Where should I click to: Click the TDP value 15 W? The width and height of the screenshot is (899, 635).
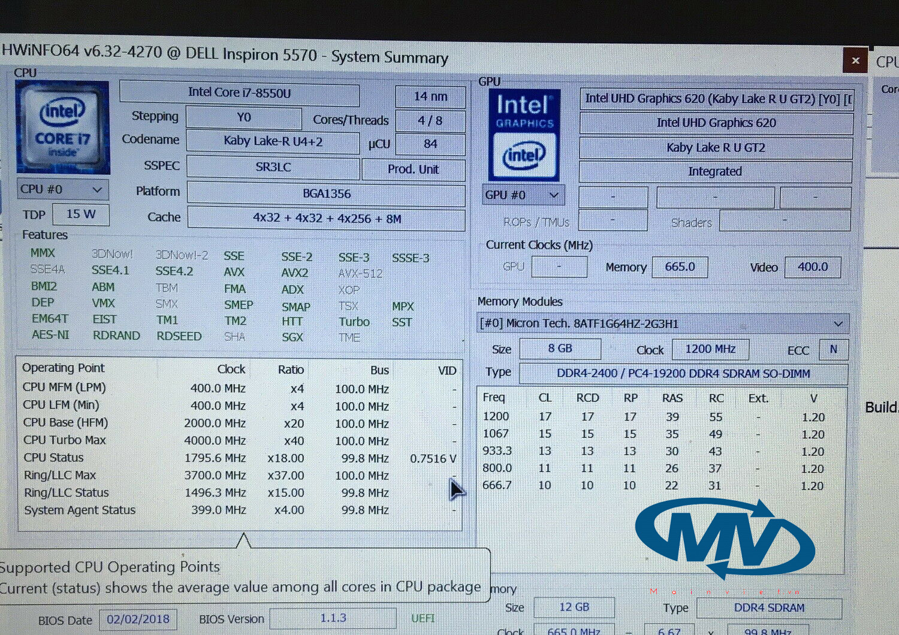pyautogui.click(x=81, y=214)
